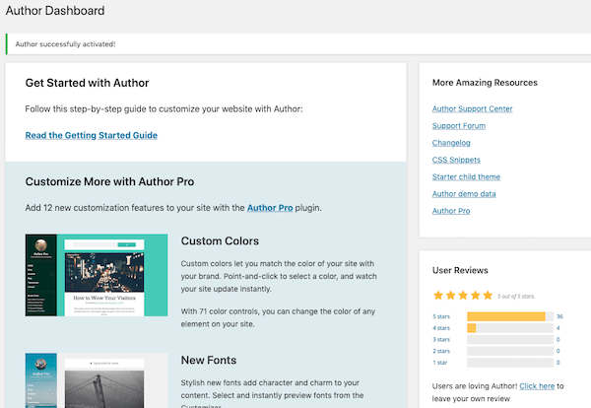
Task: Click the 2 stars rating label
Action: [x=441, y=351]
